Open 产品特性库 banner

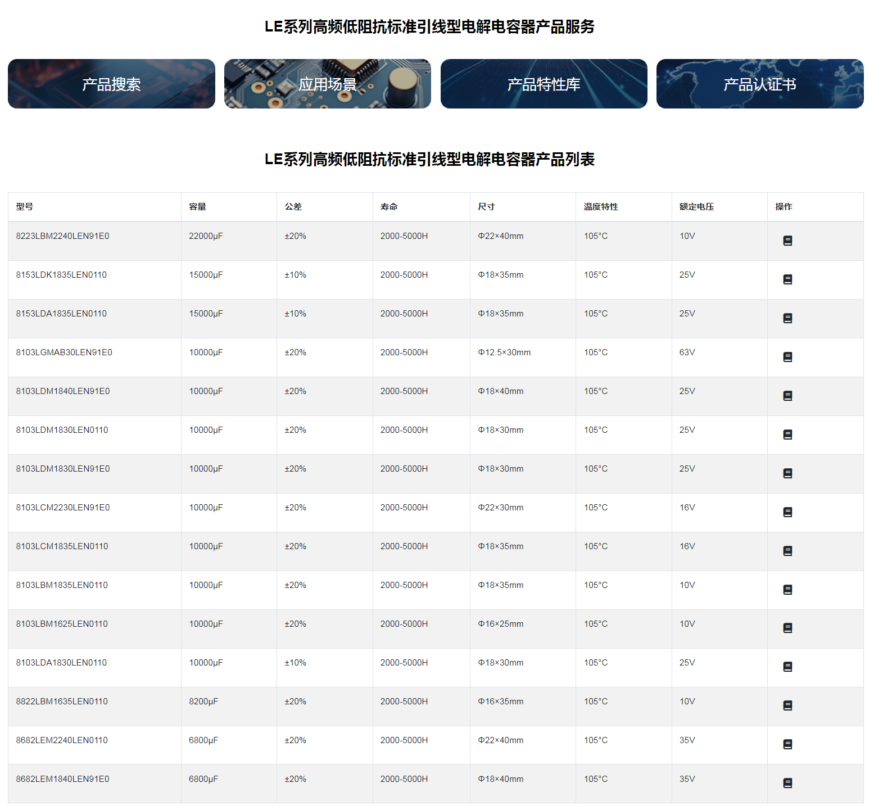pos(544,84)
